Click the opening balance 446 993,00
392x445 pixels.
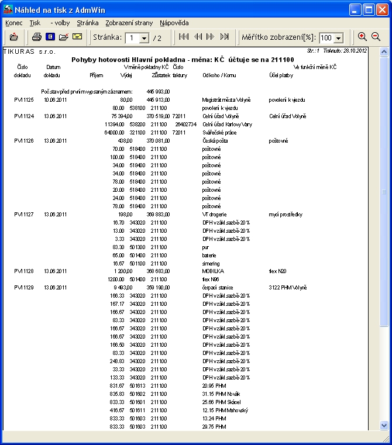point(158,92)
